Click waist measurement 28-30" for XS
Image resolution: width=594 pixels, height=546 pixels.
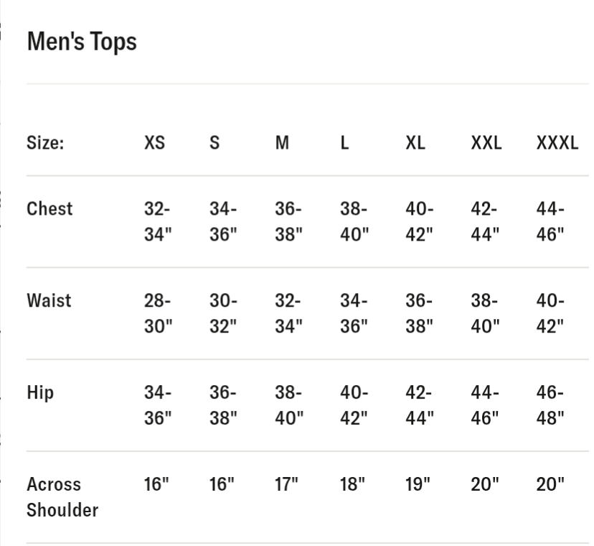tap(158, 313)
